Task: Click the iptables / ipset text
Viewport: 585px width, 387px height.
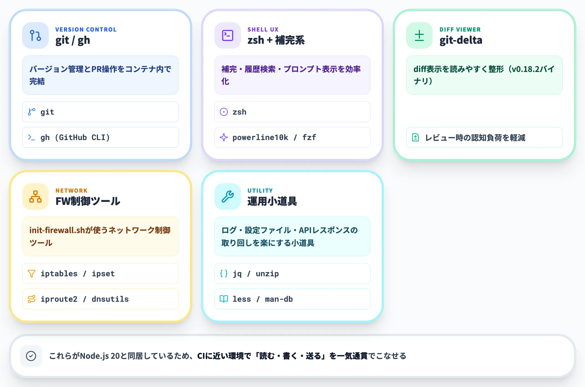Action: pos(78,274)
